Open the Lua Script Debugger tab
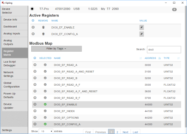Image resolution: width=187 pixels, height=134 pixels. pos(15,64)
